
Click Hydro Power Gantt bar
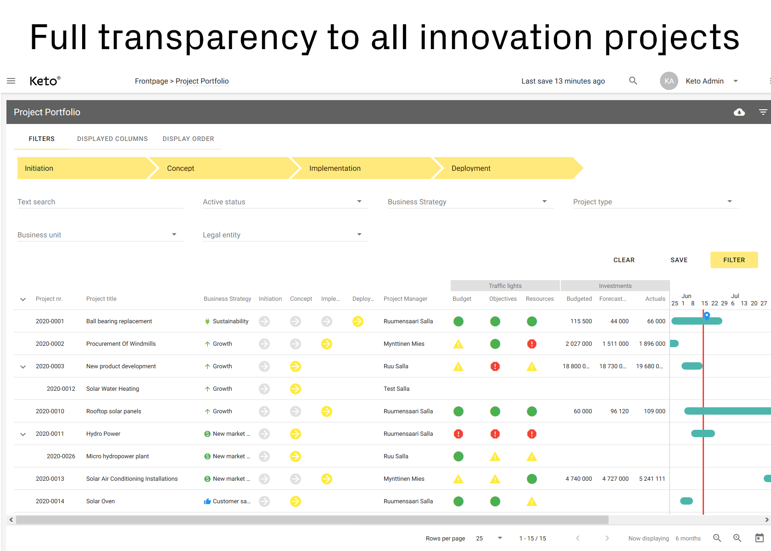click(703, 434)
